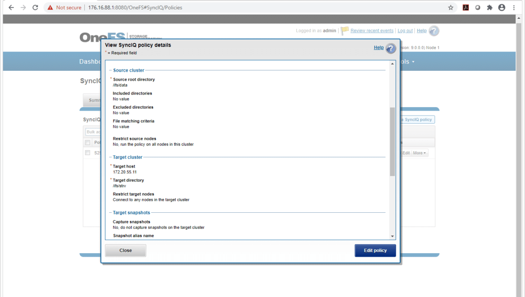Viewport: 525px width, 297px height.
Task: Click the Restrict target nodes label
Action: [133, 194]
